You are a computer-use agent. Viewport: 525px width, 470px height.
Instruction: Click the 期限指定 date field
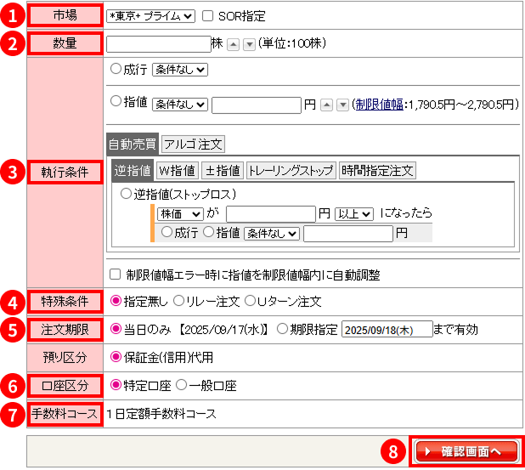coord(387,330)
